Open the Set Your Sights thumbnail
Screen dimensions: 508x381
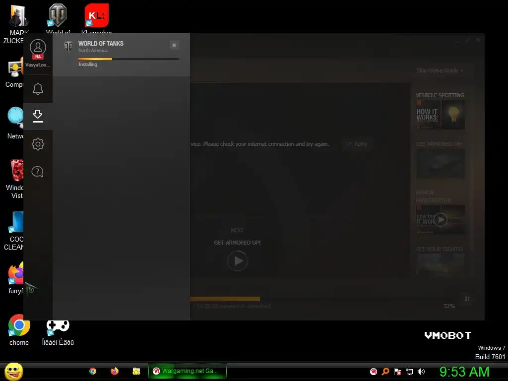[x=441, y=264]
